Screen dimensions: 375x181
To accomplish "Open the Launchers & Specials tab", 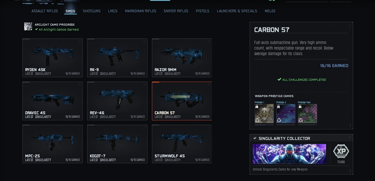I will tap(237, 11).
